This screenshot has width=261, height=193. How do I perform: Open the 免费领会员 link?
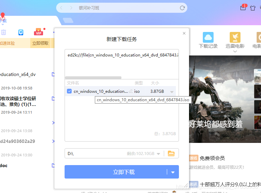point(212,158)
